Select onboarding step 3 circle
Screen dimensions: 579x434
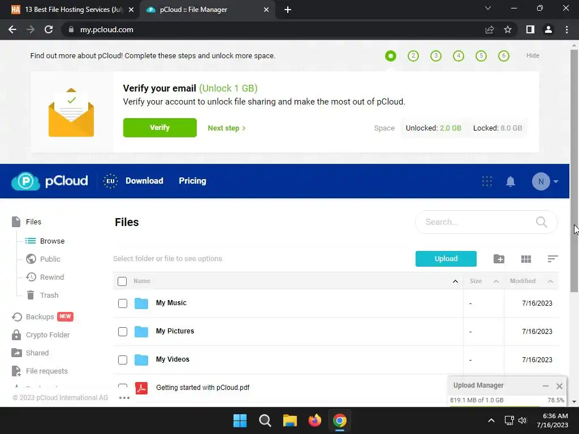[x=436, y=56]
